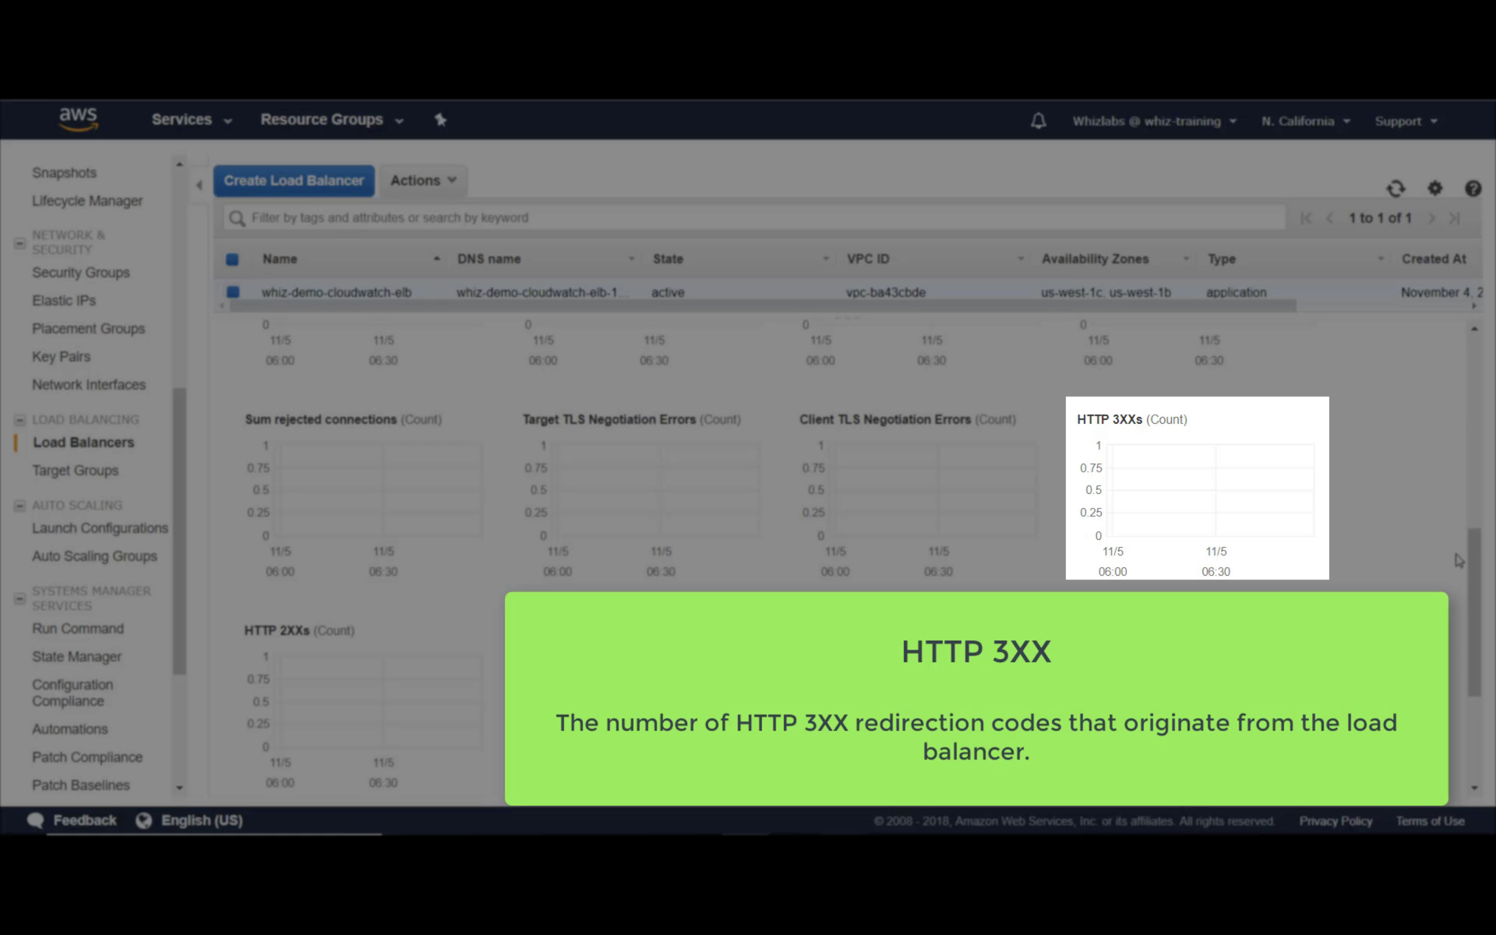Open table settings gear icon
The height and width of the screenshot is (935, 1496).
(x=1435, y=189)
